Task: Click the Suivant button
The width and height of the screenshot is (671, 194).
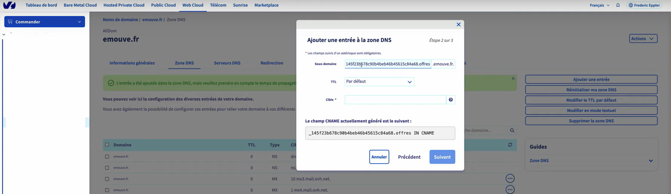Action: (x=442, y=157)
